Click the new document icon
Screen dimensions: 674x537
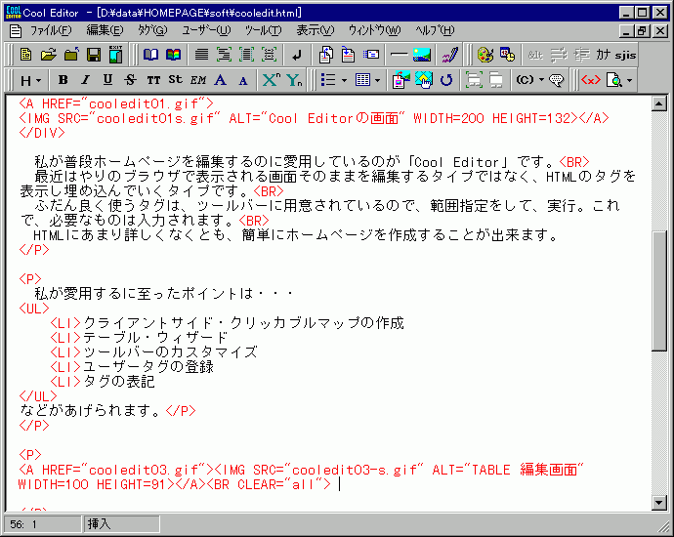(x=25, y=54)
